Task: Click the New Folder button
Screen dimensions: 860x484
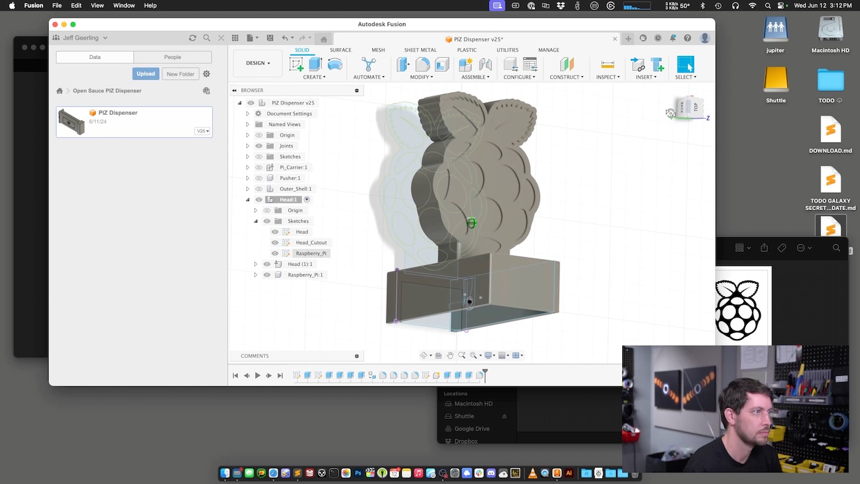Action: (x=181, y=74)
